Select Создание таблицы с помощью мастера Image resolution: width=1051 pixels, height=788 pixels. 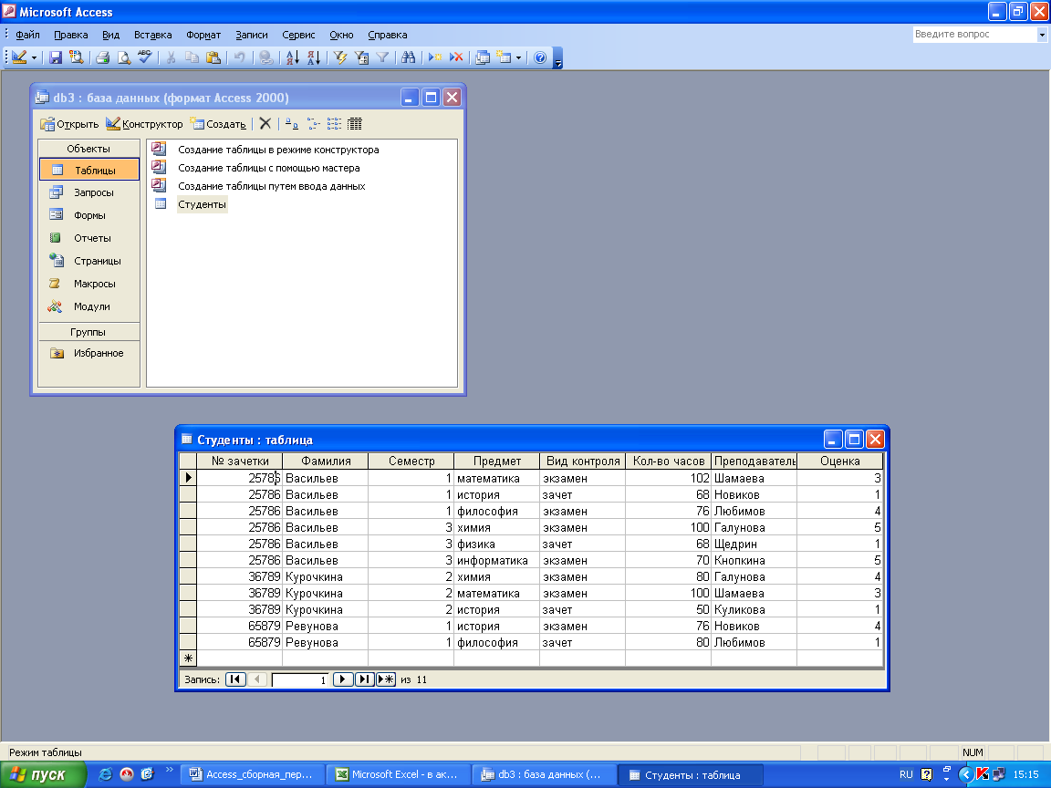point(269,168)
